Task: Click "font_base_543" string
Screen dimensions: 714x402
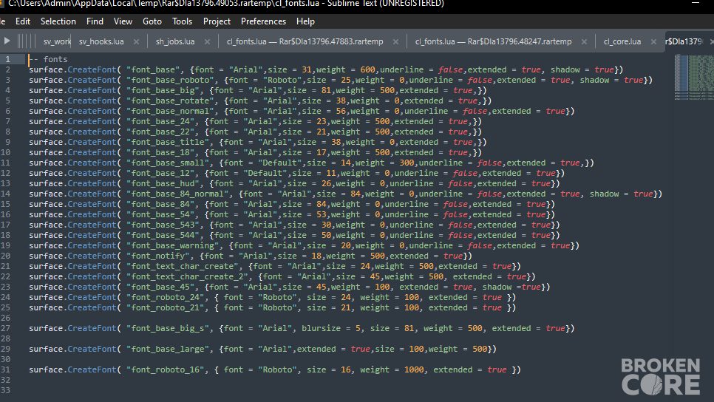Action: (163, 225)
